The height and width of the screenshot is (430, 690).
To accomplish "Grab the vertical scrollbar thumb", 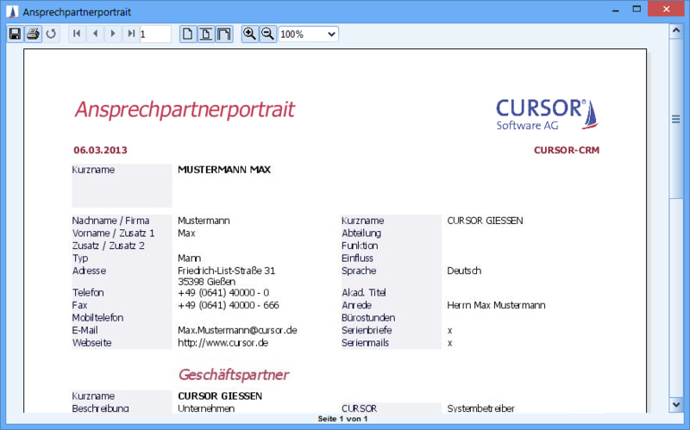I will coord(676,119).
